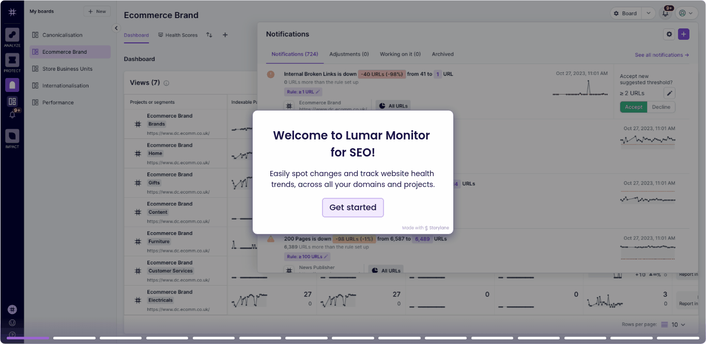Click the smiley feedback icon in sidebar

(12, 323)
